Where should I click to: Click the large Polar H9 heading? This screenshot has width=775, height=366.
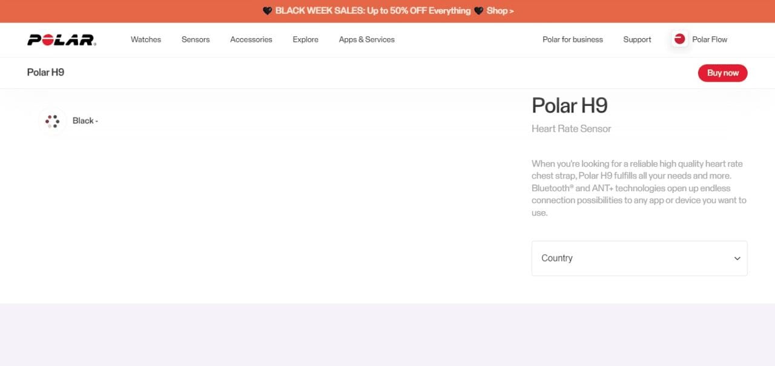pyautogui.click(x=570, y=106)
